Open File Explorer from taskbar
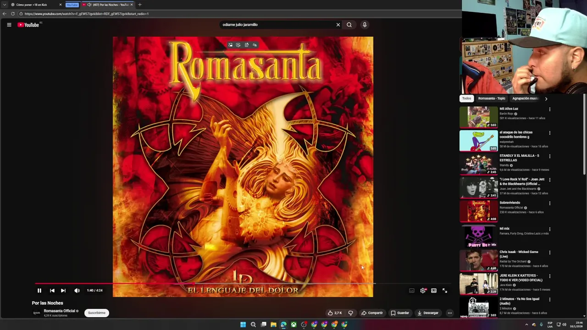Viewport: 587px width, 330px height. [273, 324]
